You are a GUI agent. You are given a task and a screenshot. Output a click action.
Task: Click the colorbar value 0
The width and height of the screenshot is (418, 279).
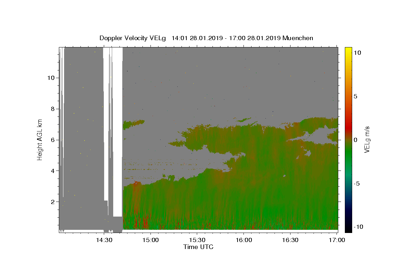355,140
